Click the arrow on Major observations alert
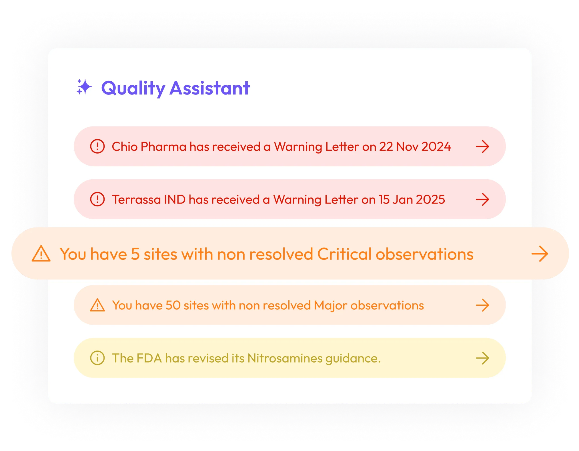579x451 pixels. pos(482,305)
